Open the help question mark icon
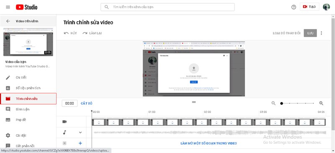 [x=294, y=7]
